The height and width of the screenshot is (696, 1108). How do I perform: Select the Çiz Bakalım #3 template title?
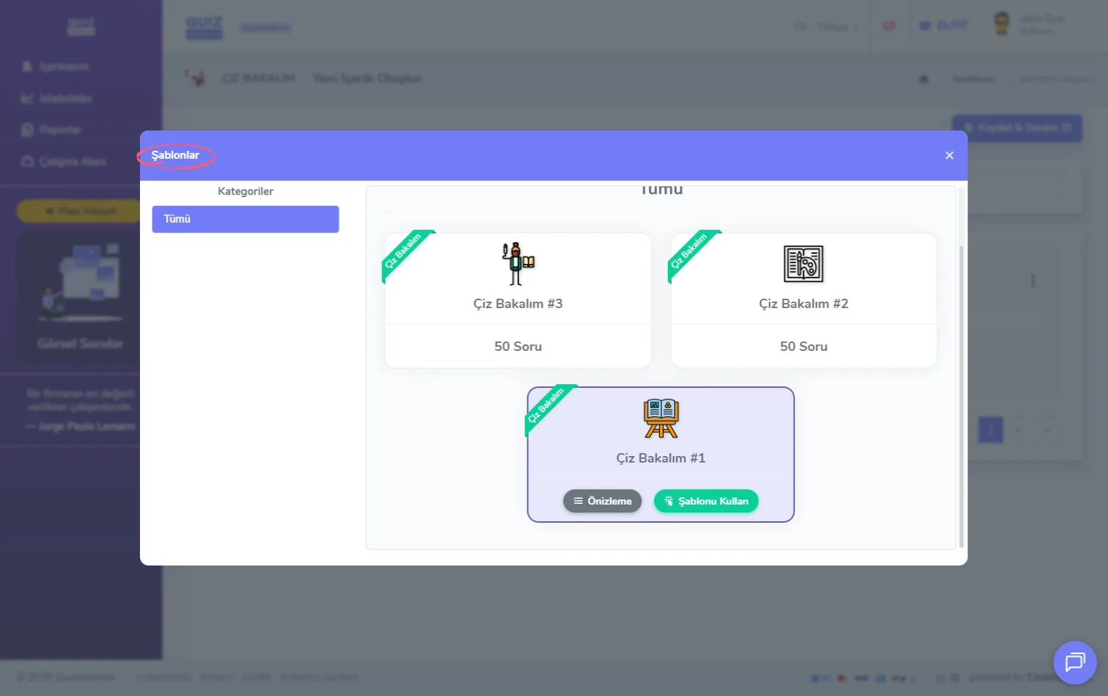518,304
